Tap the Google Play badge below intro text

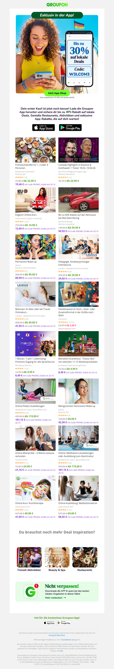click(x=70, y=127)
